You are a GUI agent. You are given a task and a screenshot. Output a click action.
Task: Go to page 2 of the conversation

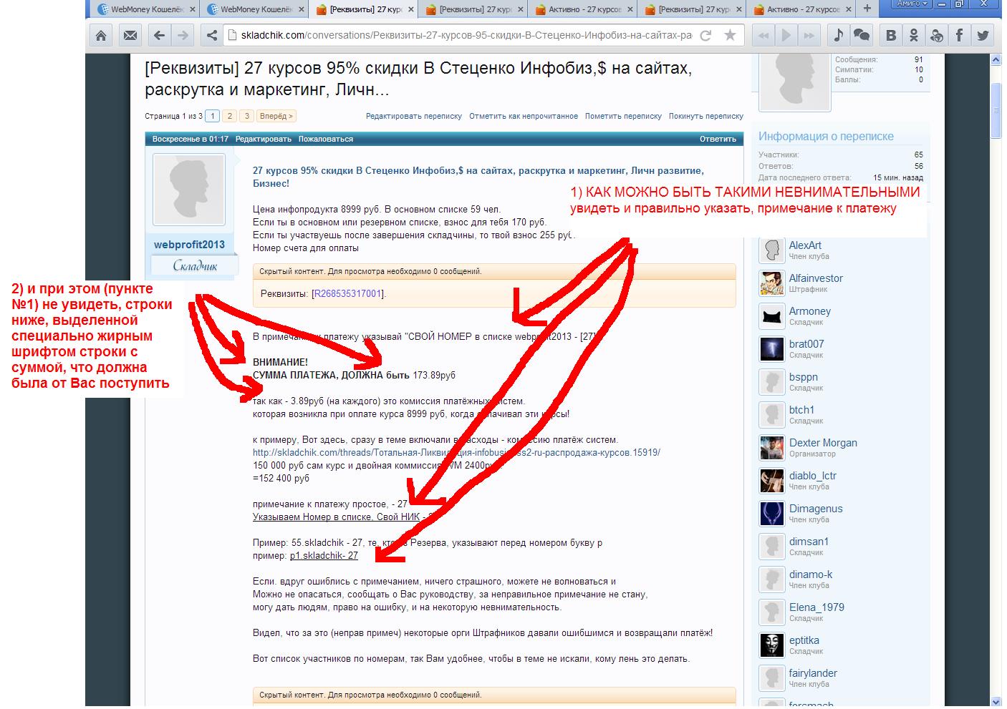pos(229,116)
